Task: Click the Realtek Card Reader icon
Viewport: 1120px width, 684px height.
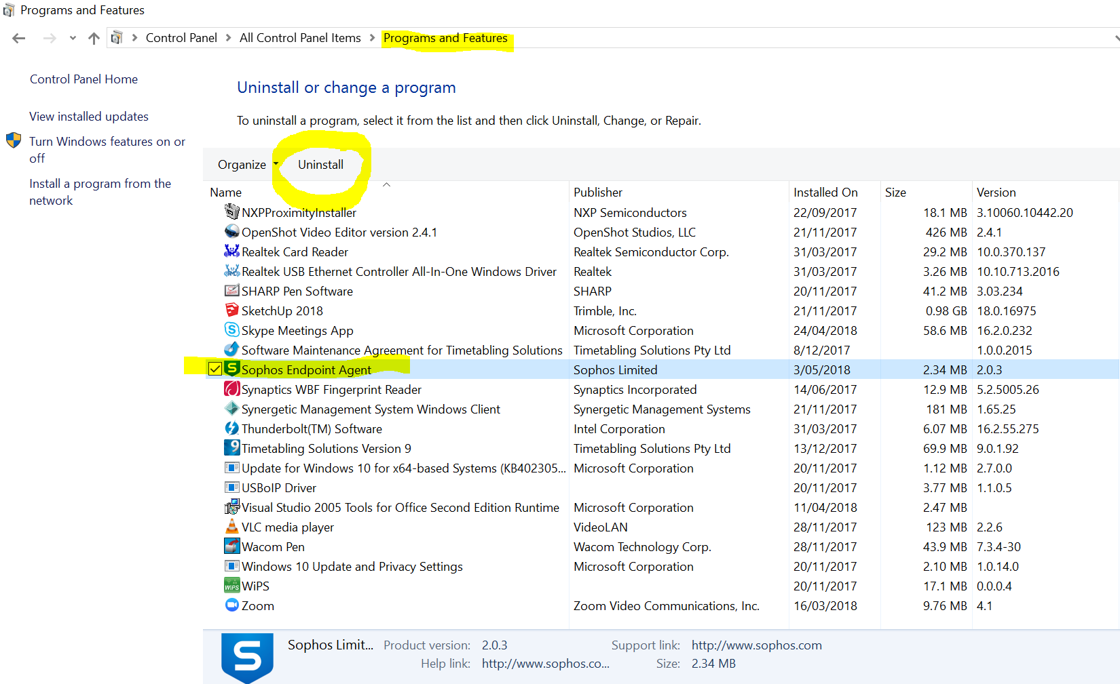Action: 231,251
